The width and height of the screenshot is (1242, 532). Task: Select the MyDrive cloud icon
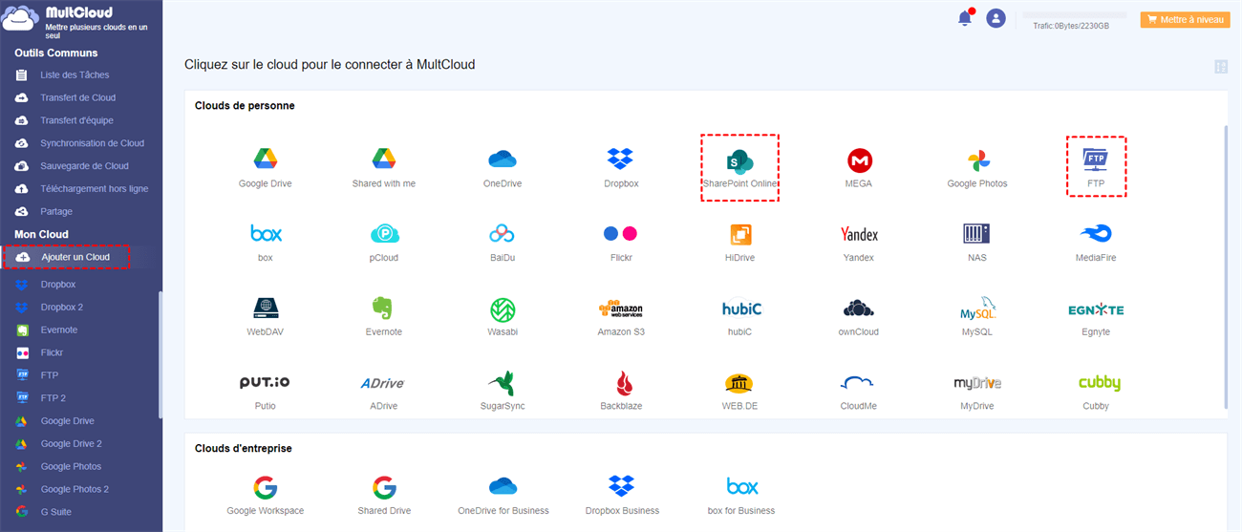[x=977, y=383]
